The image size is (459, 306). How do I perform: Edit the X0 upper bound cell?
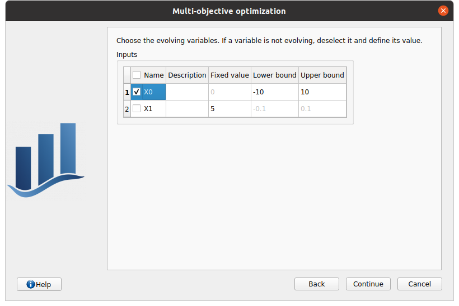pos(322,92)
